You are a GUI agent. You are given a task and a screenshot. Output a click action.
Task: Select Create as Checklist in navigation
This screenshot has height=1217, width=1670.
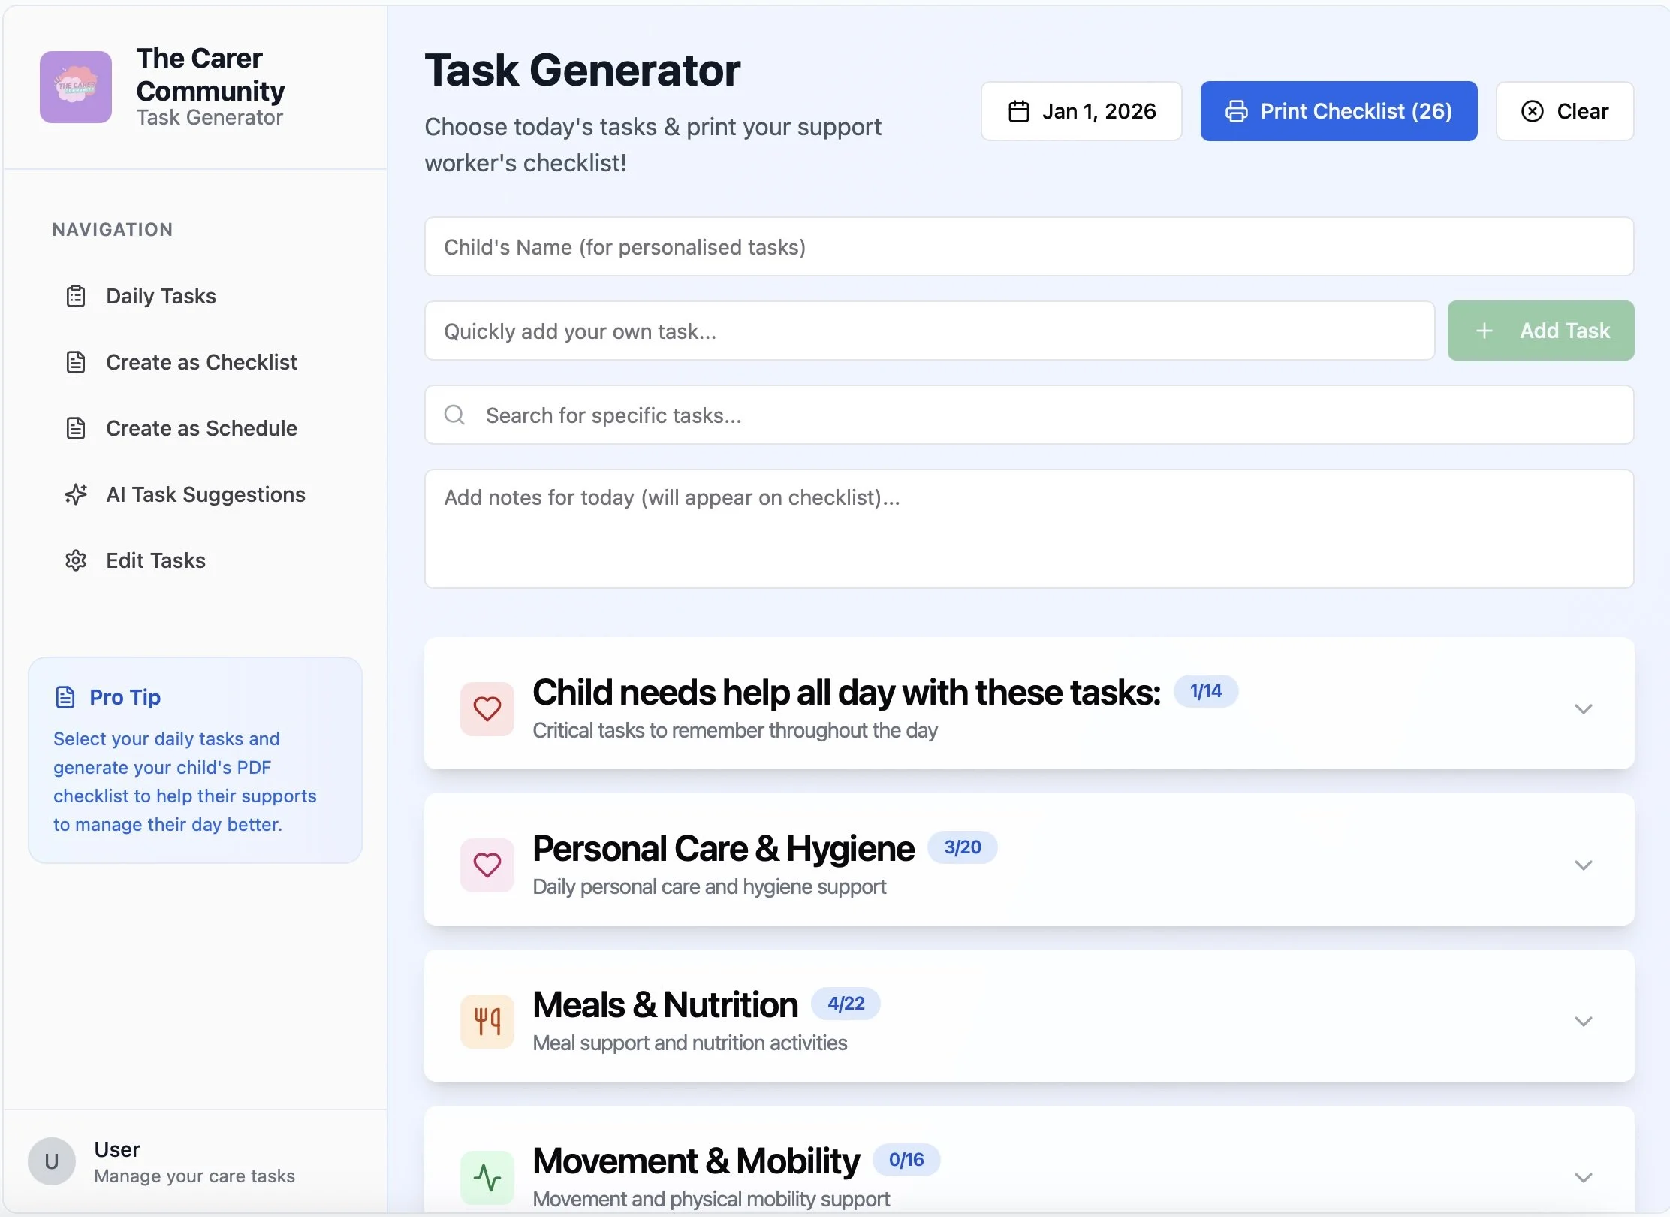point(201,362)
